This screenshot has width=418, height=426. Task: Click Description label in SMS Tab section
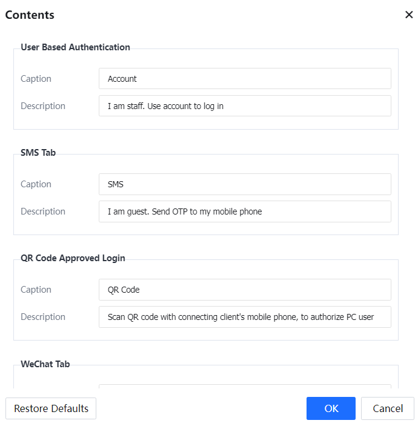[x=43, y=211]
